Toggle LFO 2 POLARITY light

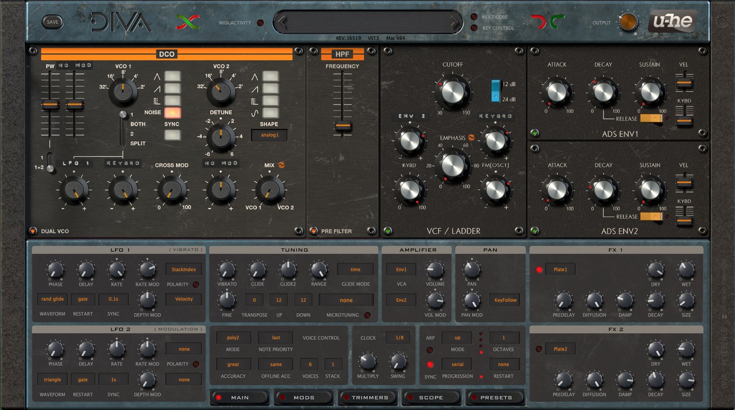click(x=196, y=364)
